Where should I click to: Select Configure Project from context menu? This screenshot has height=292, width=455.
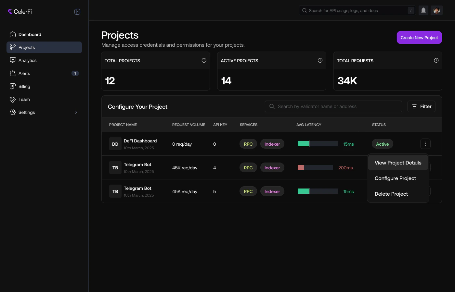395,178
